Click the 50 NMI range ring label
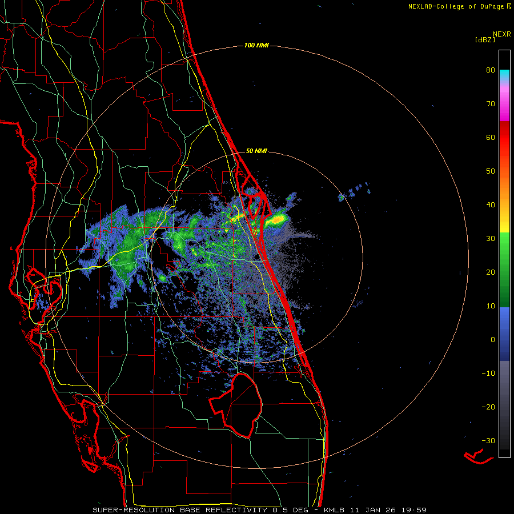 (256, 151)
